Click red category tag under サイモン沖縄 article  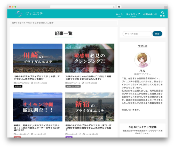pyautogui.click(x=17, y=137)
